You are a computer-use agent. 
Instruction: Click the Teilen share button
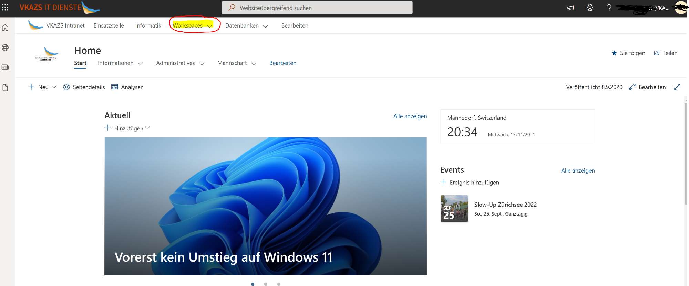click(x=666, y=53)
